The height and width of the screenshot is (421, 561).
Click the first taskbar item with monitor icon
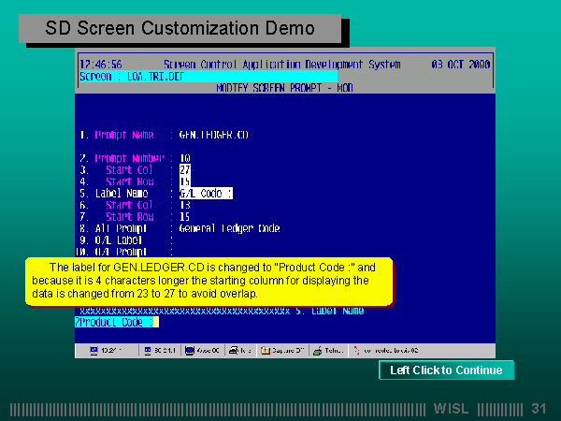click(x=108, y=351)
